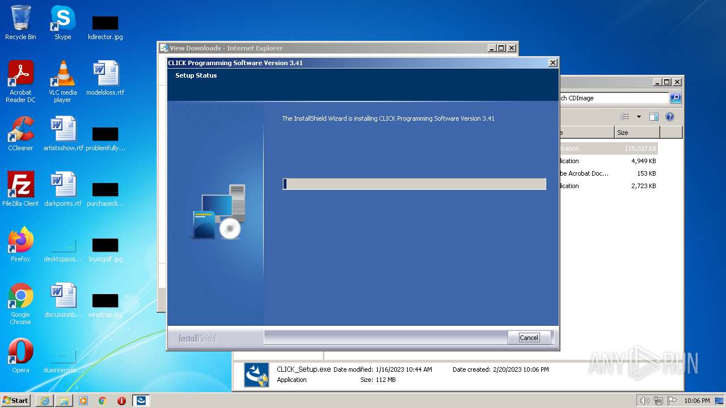Image resolution: width=726 pixels, height=408 pixels.
Task: Maximize the View Downloads Internet Explorer window
Action: point(501,48)
